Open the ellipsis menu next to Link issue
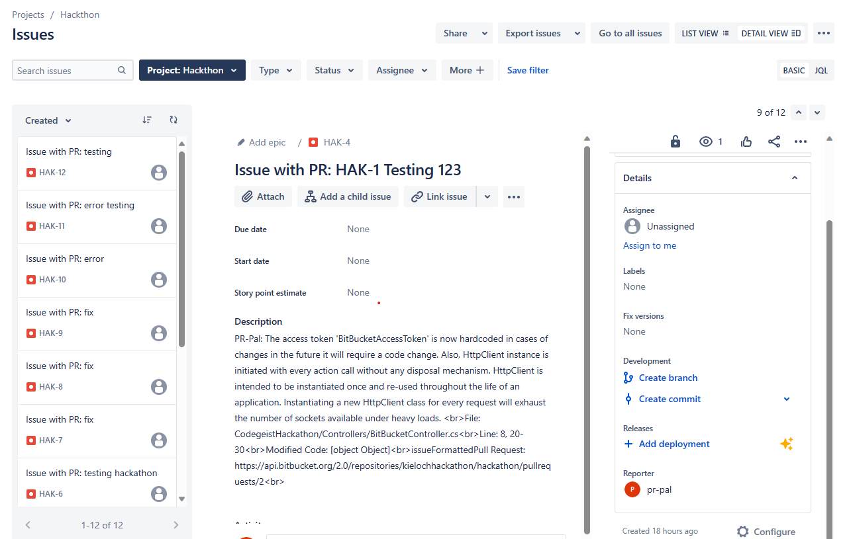 [x=514, y=196]
